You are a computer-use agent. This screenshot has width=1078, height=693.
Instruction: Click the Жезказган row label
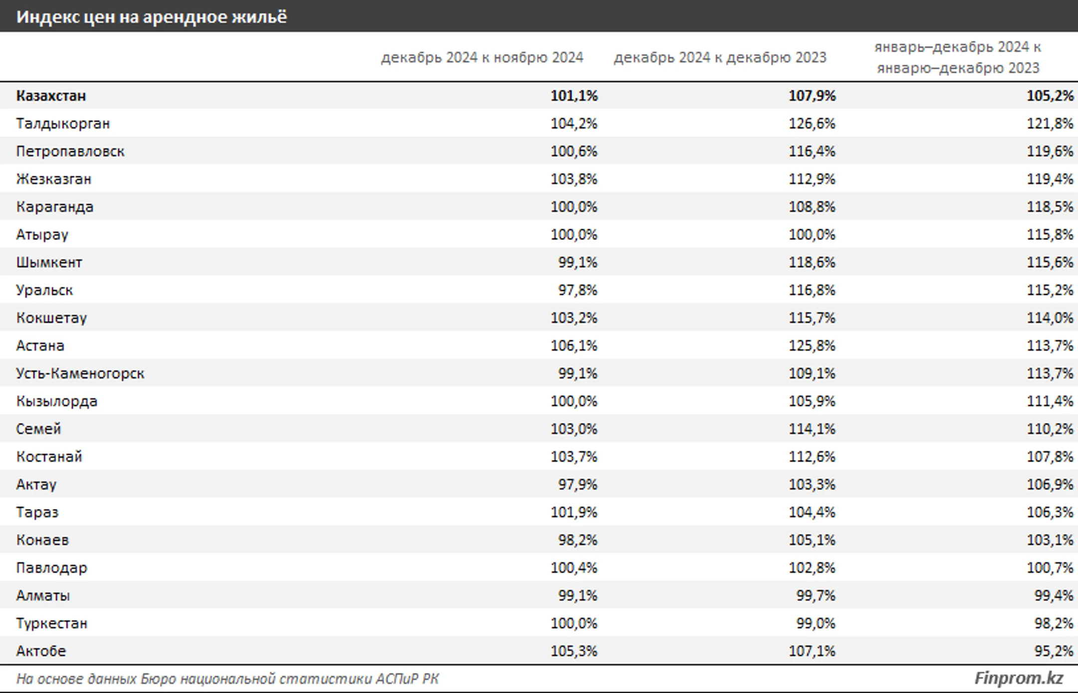(x=54, y=179)
